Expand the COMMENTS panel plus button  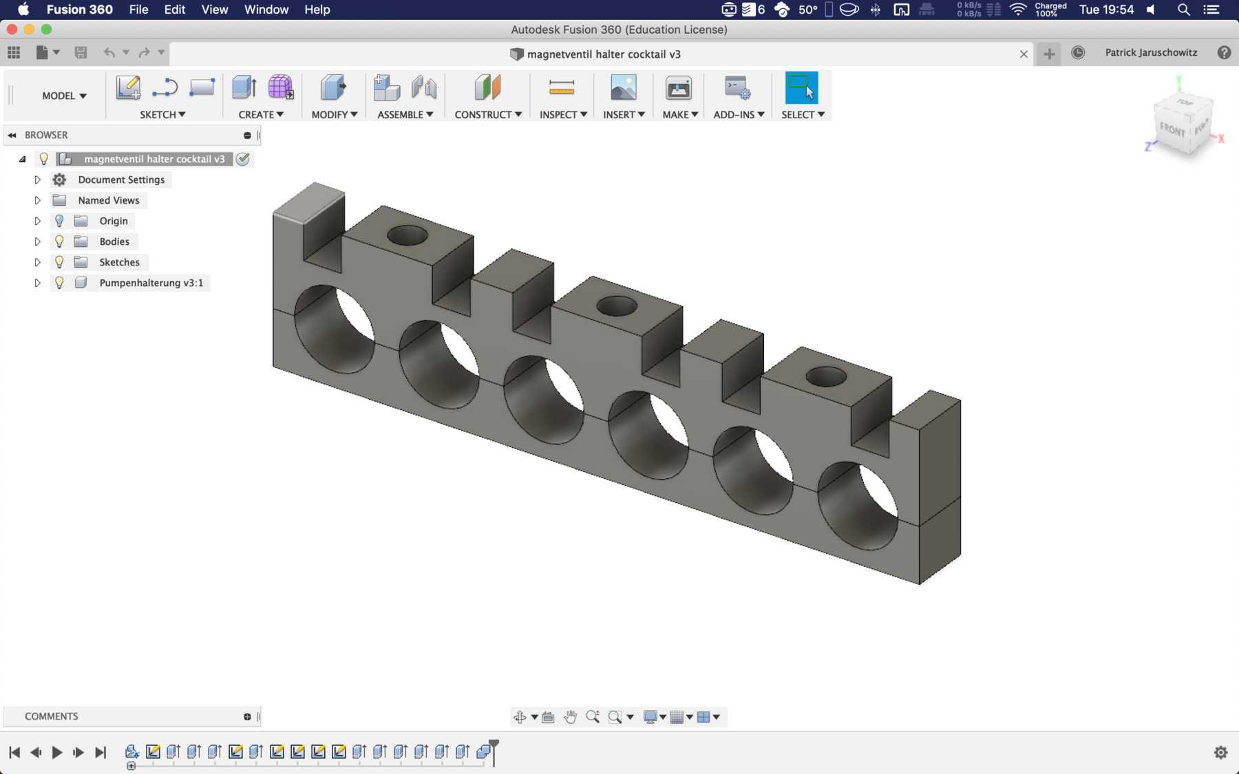tap(247, 717)
